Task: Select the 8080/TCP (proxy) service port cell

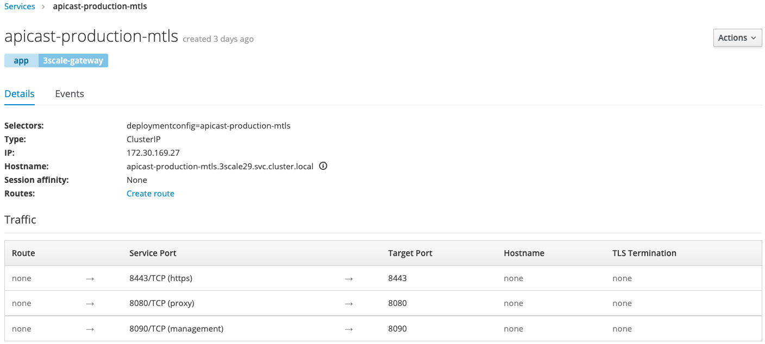Action: click(x=161, y=303)
